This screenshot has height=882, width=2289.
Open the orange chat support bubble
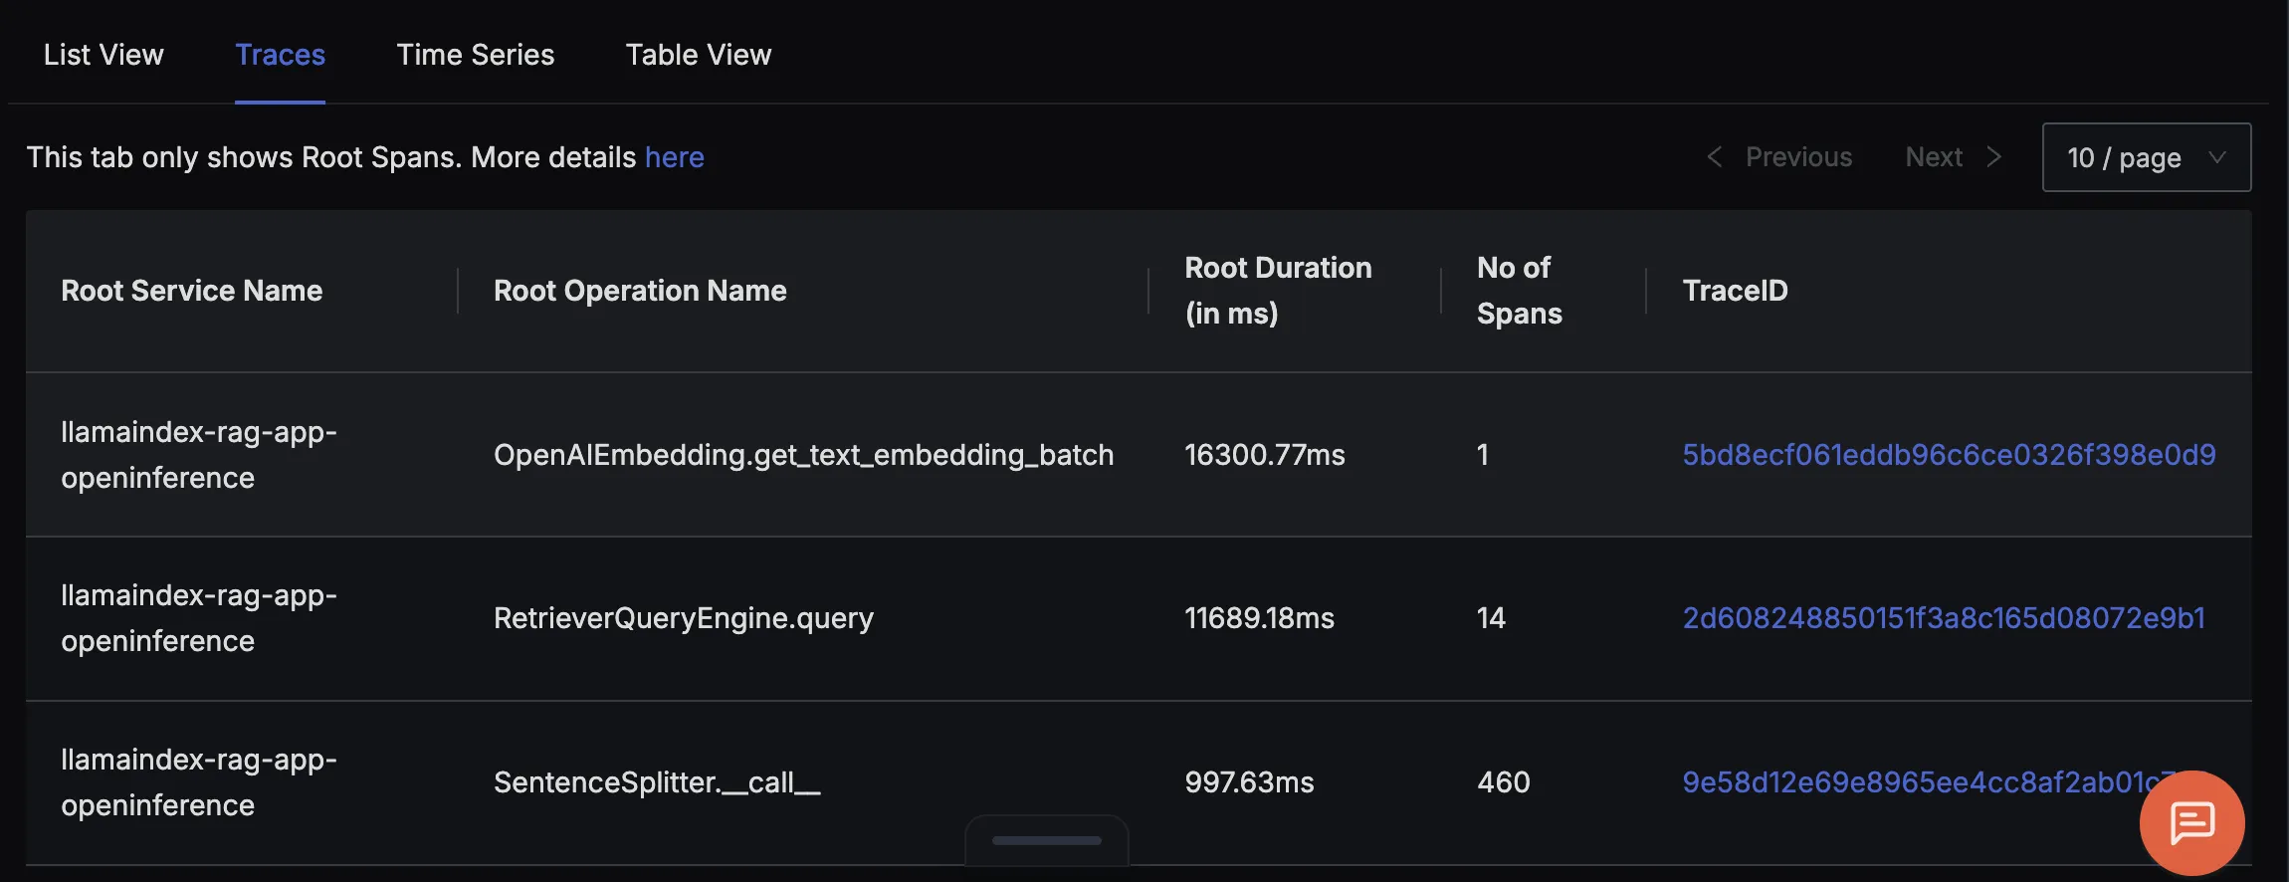point(2191,823)
